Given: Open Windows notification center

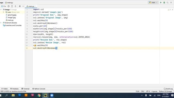Looking at the screenshot, I should 172,95.
